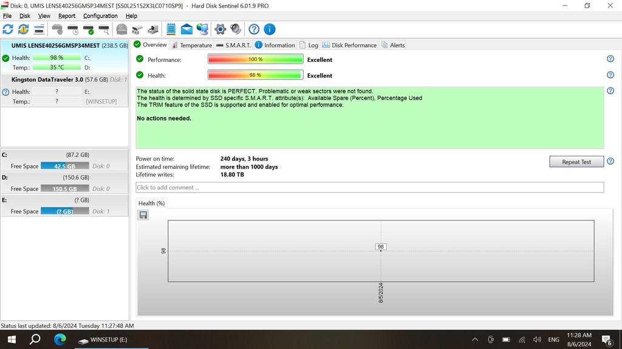Open Microsoft Edge from the taskbar
Screen dimensions: 622x349
60,339
